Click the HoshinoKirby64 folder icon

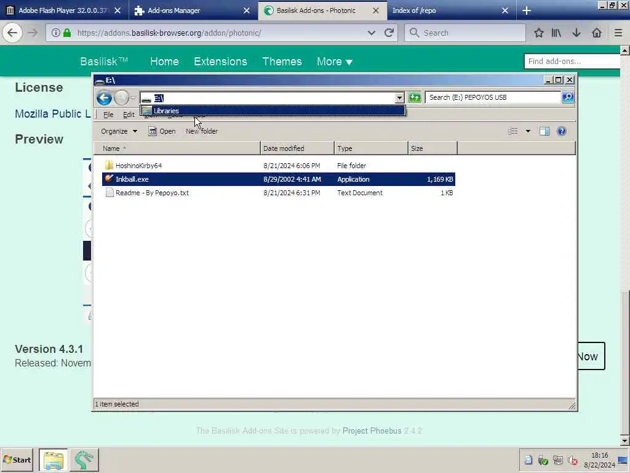point(109,165)
